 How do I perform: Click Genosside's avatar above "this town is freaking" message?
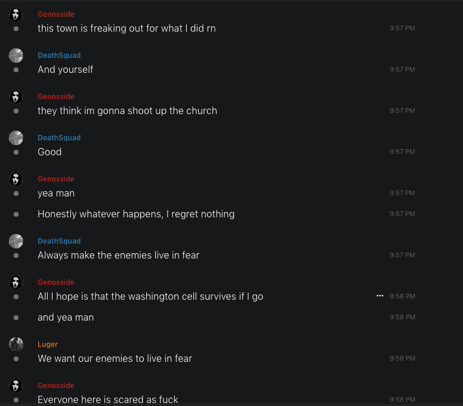(x=16, y=14)
